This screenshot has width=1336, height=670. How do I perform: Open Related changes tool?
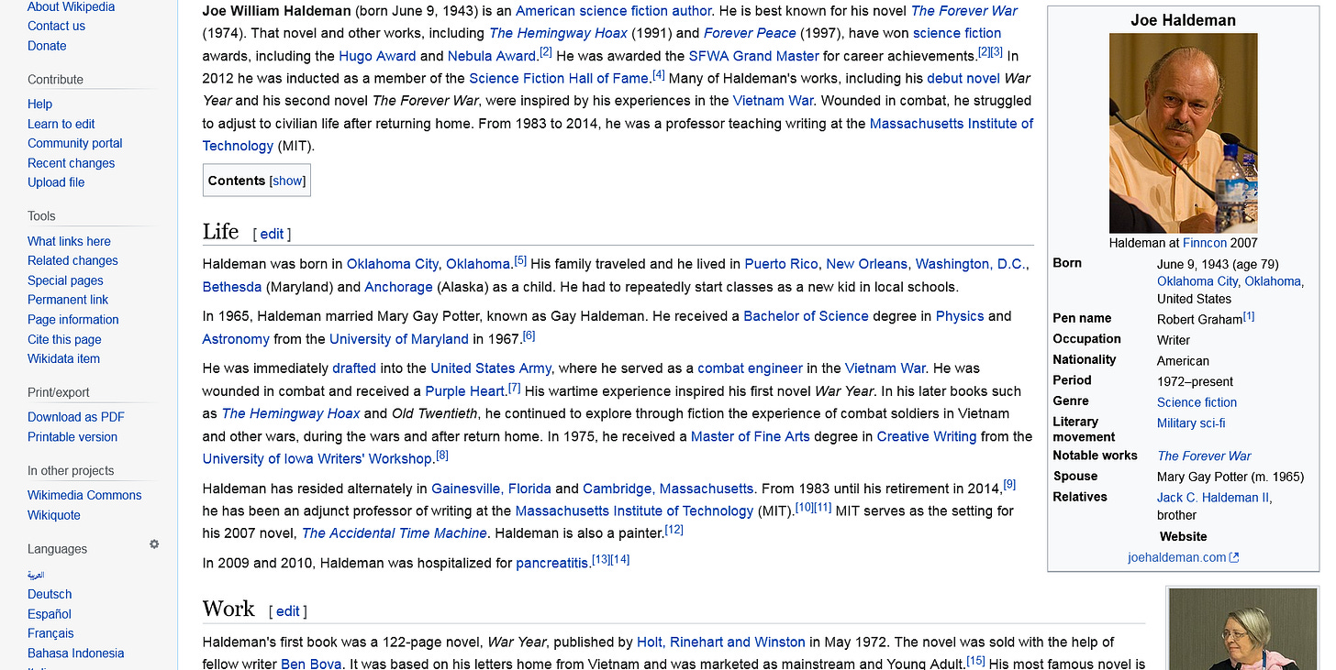[72, 260]
